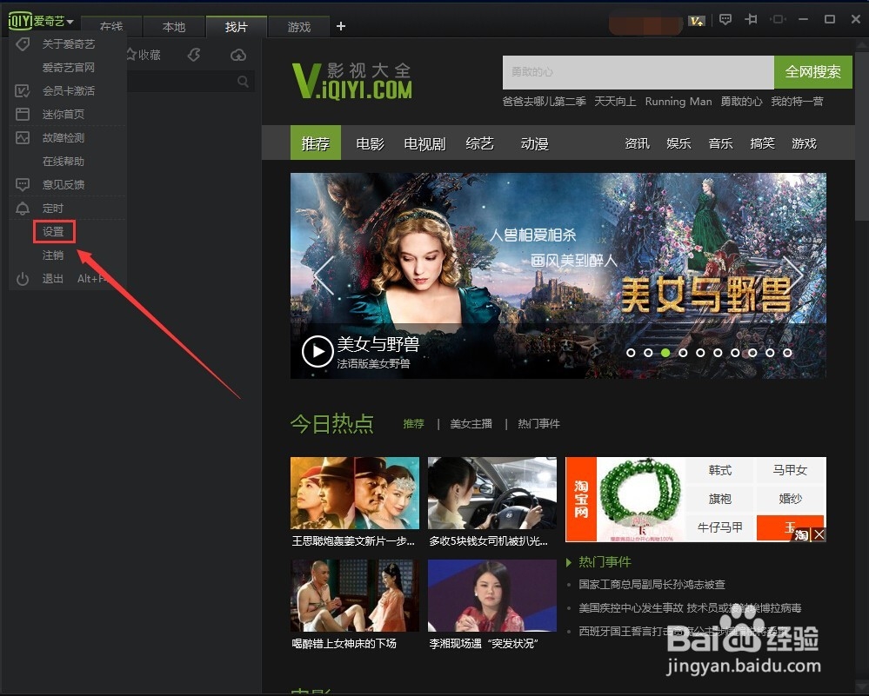
Task: Select 关于爱奇艺 menu entry
Action: coord(69,43)
